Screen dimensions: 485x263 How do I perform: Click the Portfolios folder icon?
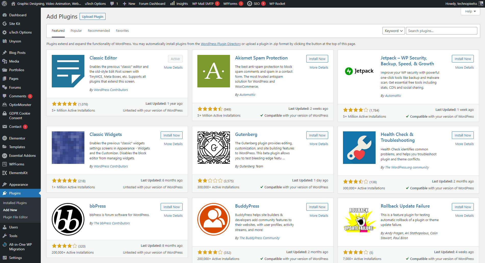(5, 70)
